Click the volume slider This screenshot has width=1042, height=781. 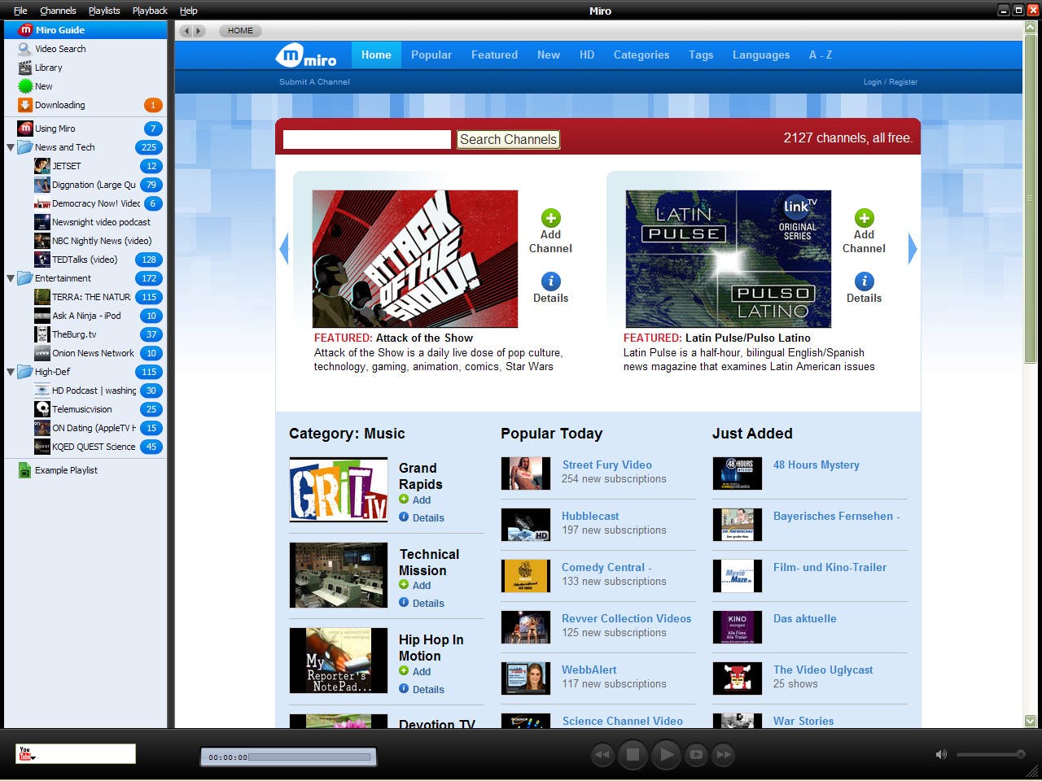pos(990,754)
